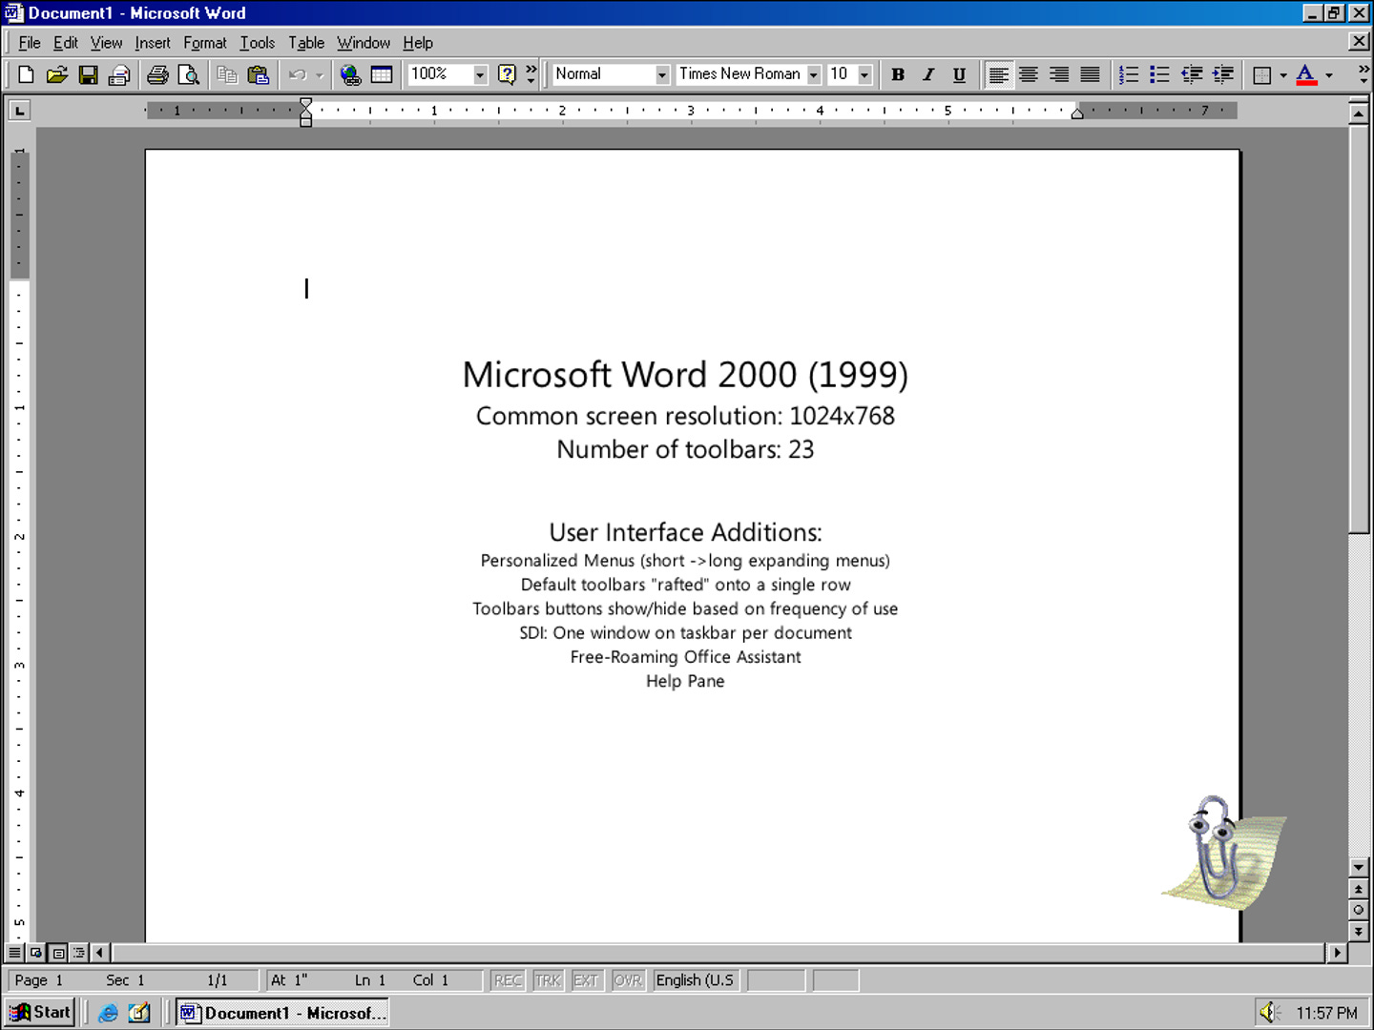Insert numbered list with Numbering icon
The image size is (1374, 1030).
click(1129, 74)
